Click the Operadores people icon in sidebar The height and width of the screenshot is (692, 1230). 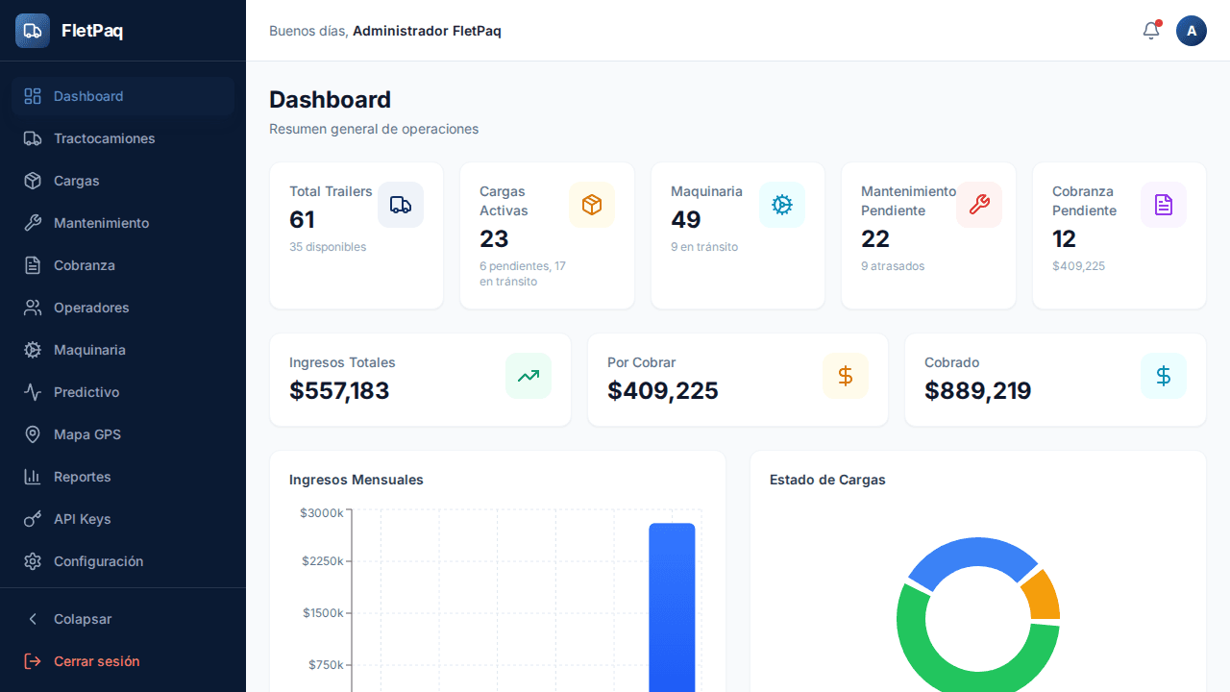click(x=33, y=308)
